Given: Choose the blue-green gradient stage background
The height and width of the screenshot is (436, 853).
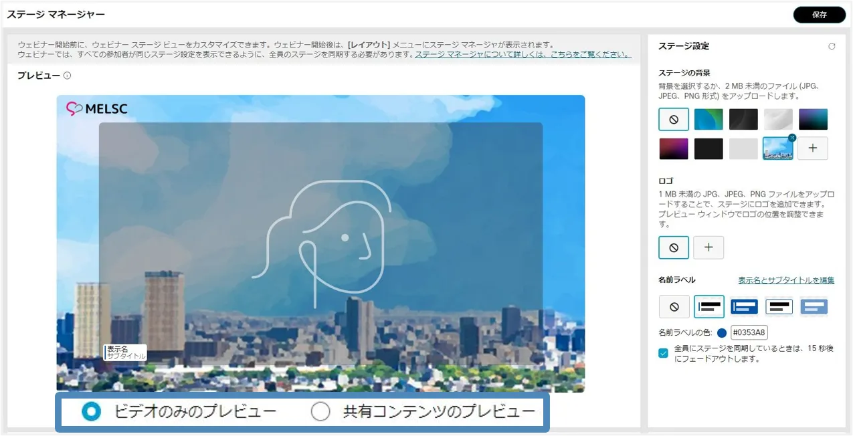Looking at the screenshot, I should pyautogui.click(x=708, y=120).
